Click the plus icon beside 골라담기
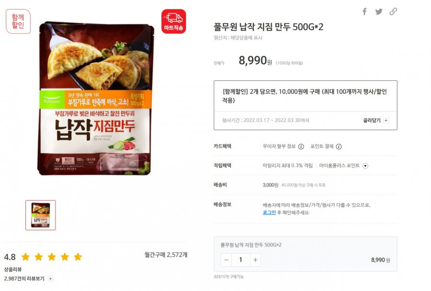This screenshot has height=291, width=431. point(386,120)
